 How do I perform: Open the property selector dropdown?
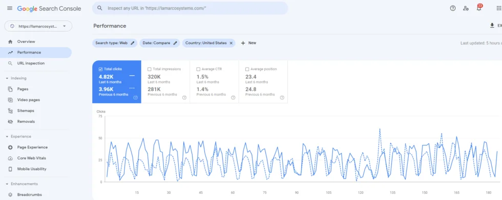coord(38,27)
